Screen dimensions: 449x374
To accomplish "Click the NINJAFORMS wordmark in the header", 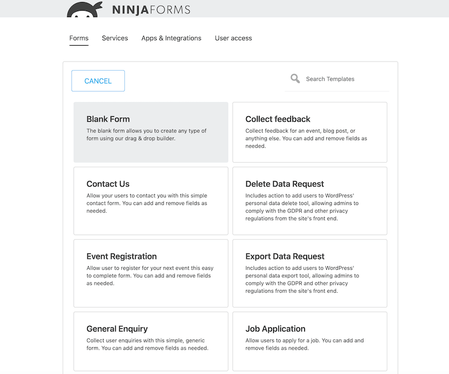I will [x=151, y=9].
